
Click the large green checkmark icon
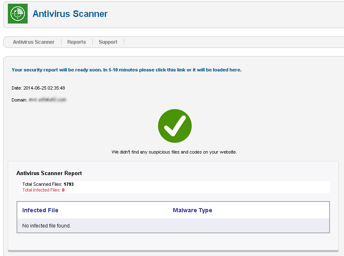[x=175, y=126]
